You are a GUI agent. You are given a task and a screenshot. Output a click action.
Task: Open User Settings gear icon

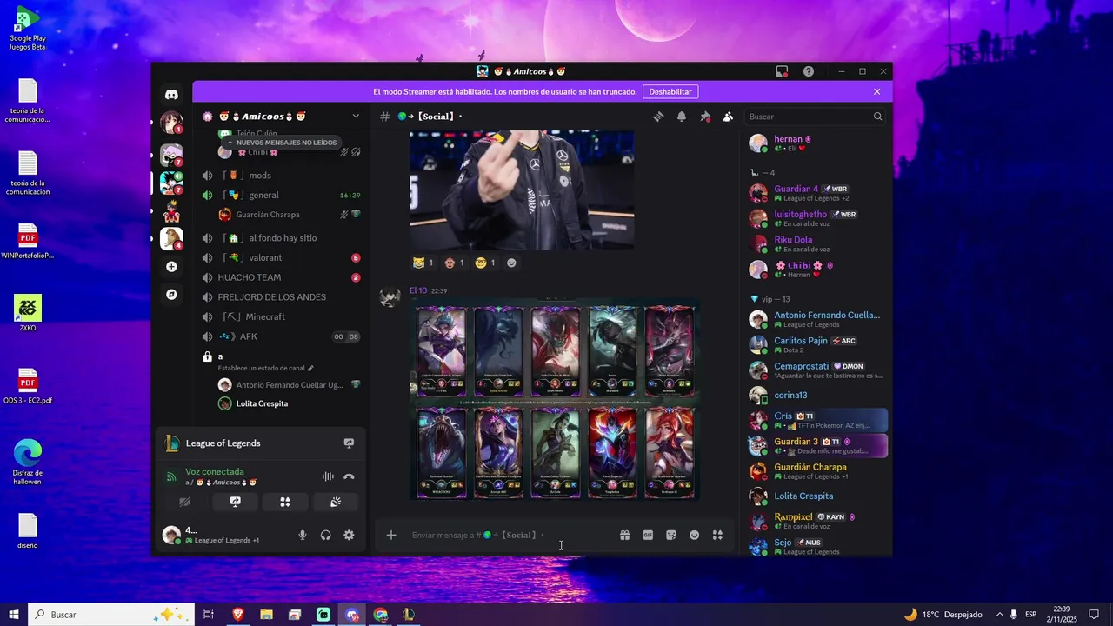click(x=349, y=536)
